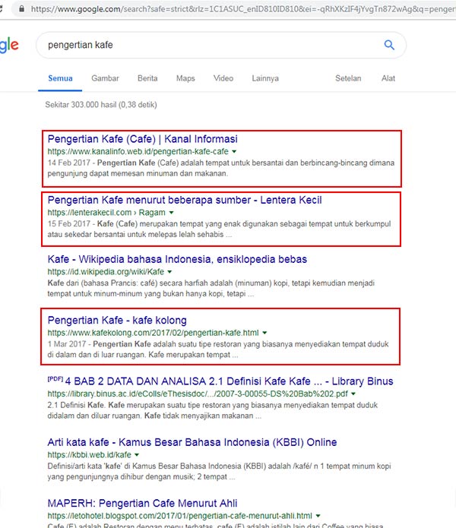Click the 14 Feb 2017 snippet date
Viewport: 456px width, 528px height.
tap(69, 163)
